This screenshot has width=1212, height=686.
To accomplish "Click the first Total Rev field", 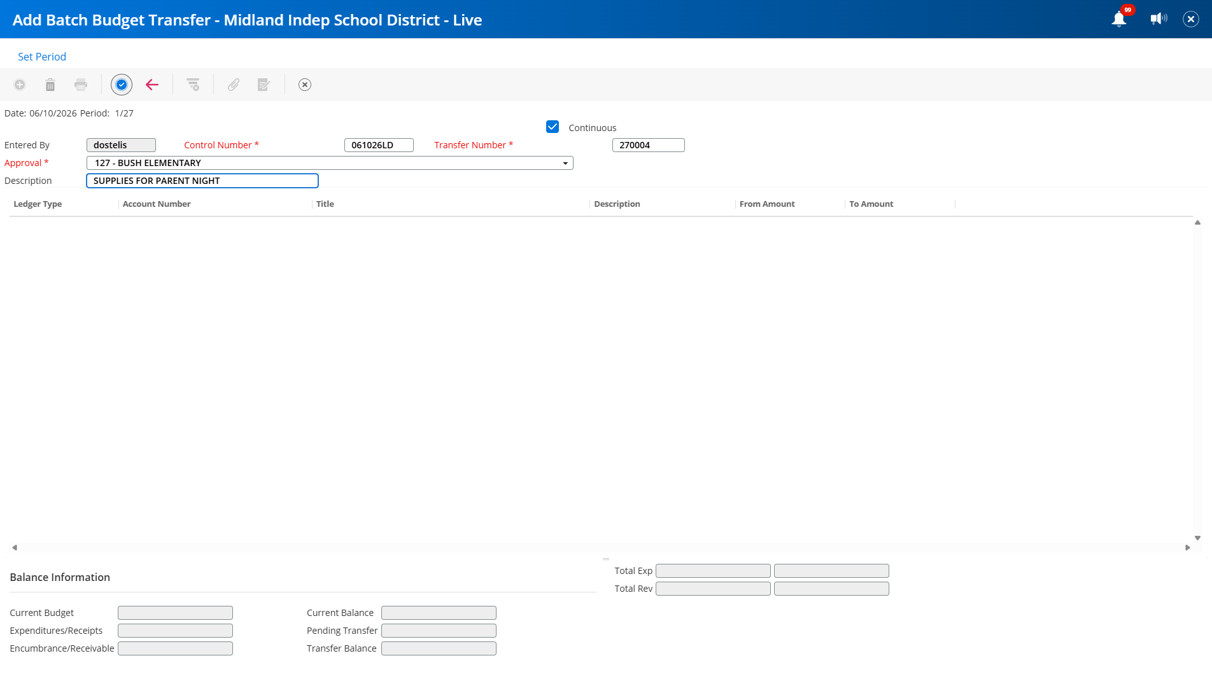I will [713, 589].
